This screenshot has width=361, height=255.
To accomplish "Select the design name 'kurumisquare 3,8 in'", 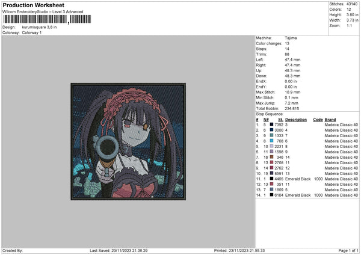I will coord(39,27).
